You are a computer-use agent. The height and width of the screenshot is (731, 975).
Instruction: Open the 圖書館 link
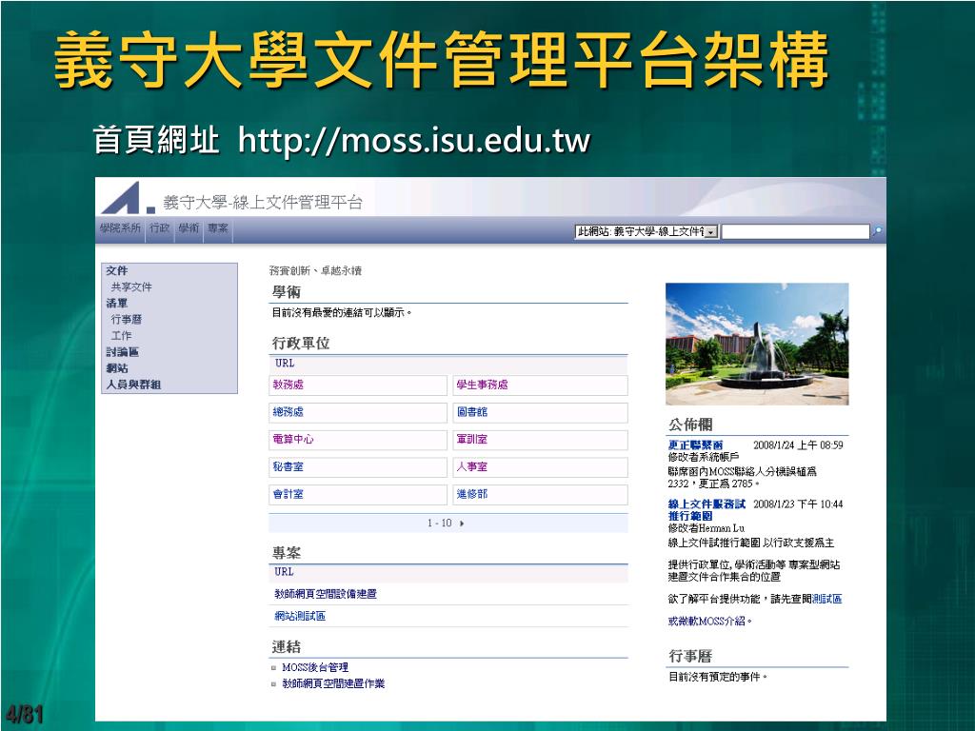point(472,412)
